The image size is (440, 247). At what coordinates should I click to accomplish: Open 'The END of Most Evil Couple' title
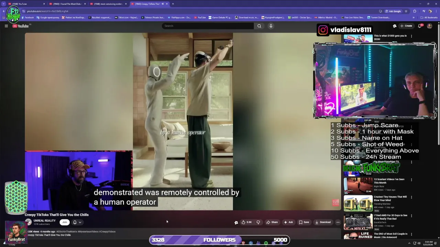pyautogui.click(x=390, y=235)
